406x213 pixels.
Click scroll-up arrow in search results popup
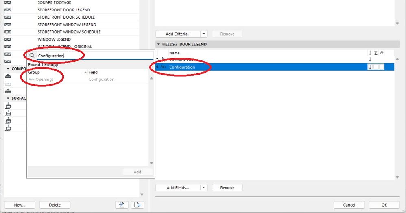pos(151,78)
